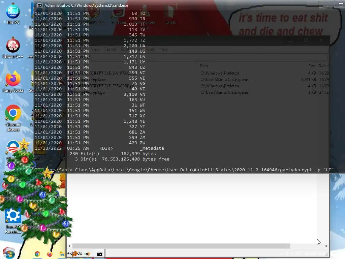Open File Explorer from the taskbar
The image size is (345, 259).
[x=62, y=254]
